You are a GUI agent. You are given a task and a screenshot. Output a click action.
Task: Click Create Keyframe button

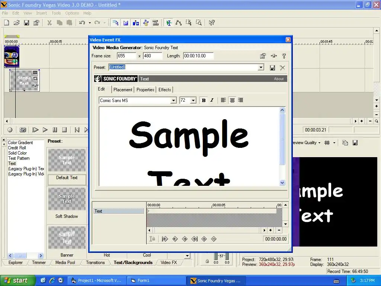204,239
